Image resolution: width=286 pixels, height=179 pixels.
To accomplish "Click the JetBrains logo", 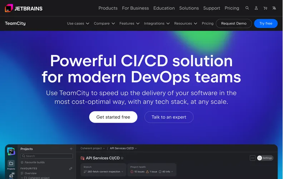I will click(x=24, y=8).
